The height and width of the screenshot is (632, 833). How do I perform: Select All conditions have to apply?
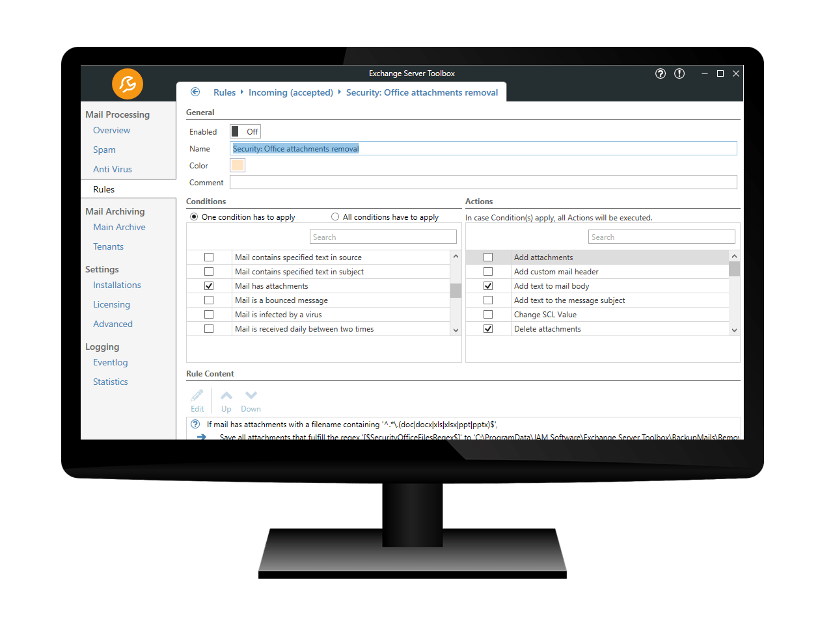coord(385,217)
